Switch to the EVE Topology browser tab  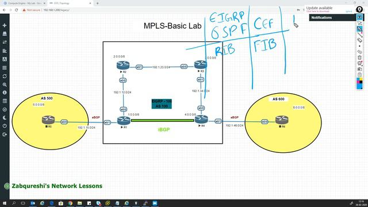tap(70, 3)
